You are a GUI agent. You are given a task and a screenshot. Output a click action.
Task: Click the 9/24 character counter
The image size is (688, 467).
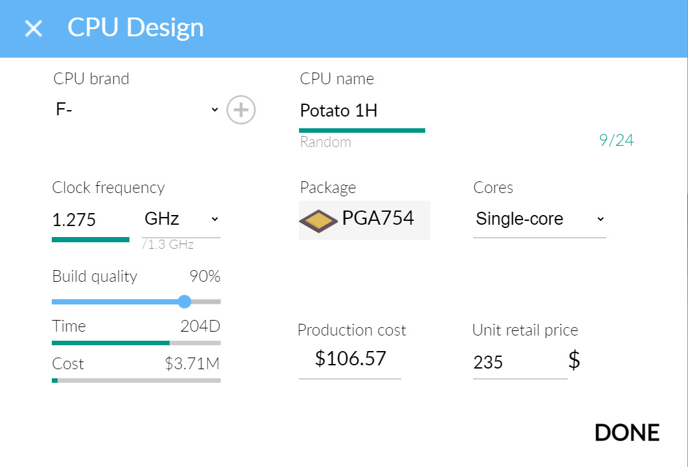point(616,141)
